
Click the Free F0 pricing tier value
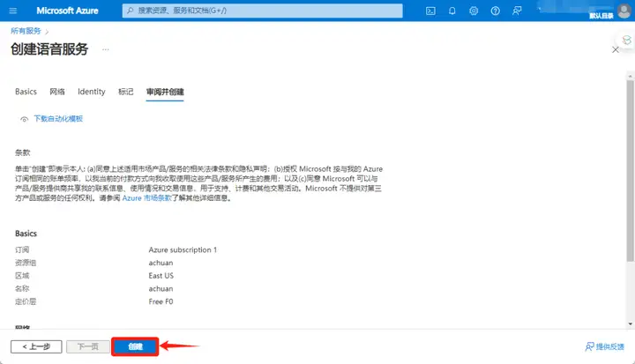pos(161,301)
